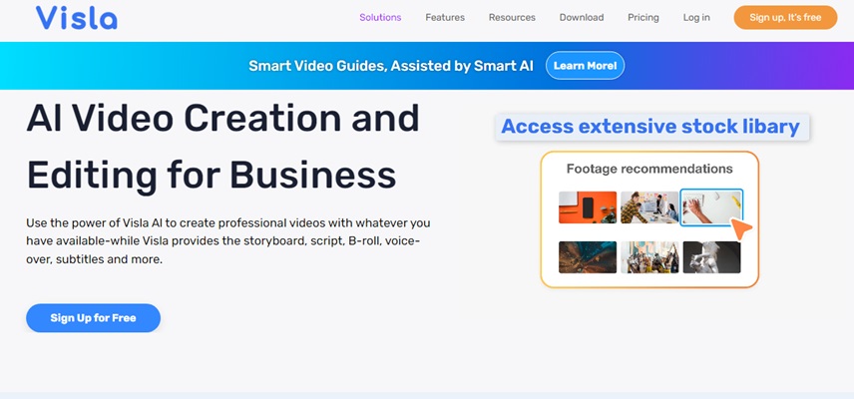Click the orange cursor arrow icon
The image size is (854, 399).
[740, 228]
